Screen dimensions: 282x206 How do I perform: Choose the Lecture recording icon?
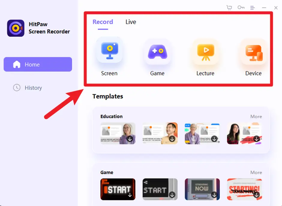[205, 52]
